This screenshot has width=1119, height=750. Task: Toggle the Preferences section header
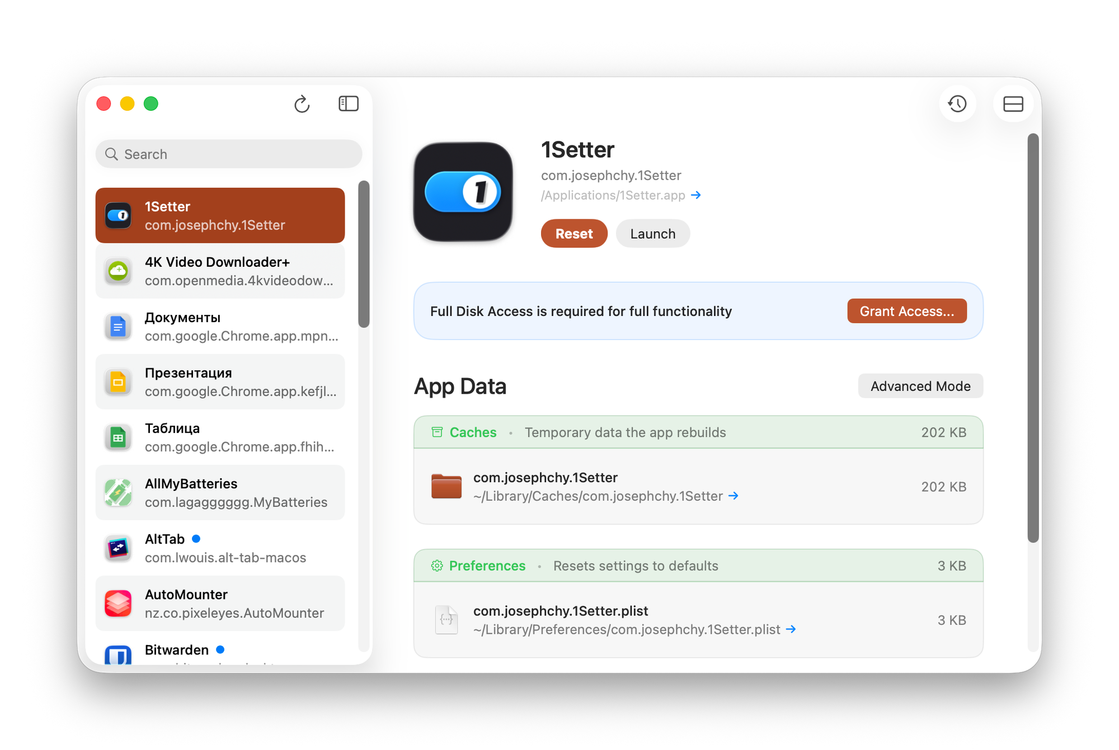487,566
